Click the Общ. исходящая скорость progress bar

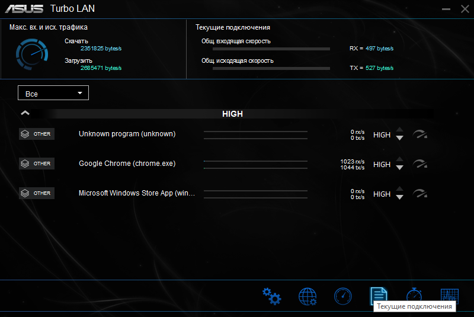coord(271,69)
